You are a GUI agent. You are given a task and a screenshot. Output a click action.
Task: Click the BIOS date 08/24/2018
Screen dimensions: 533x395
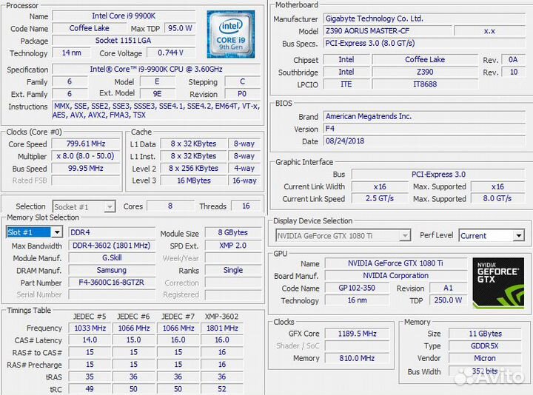click(424, 141)
